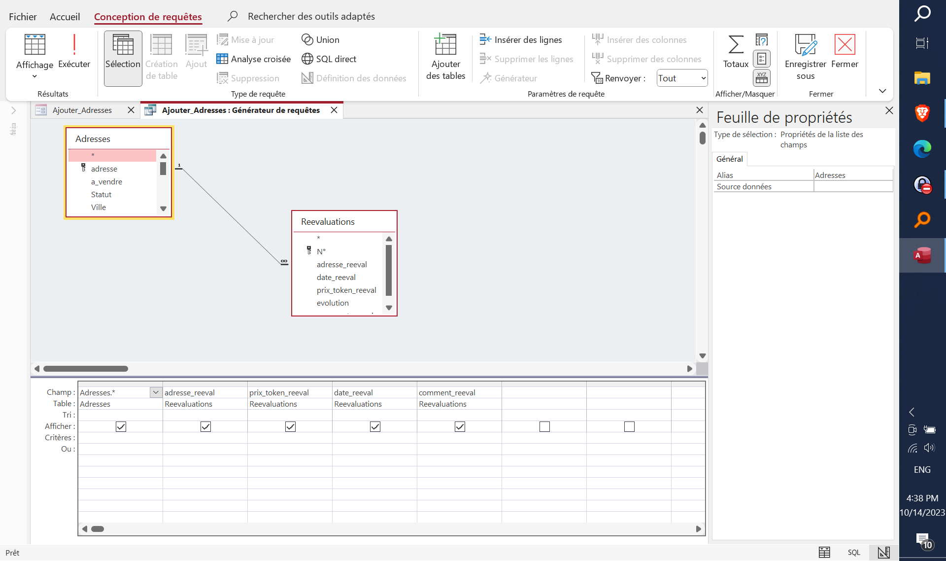Viewport: 946px width, 561px height.
Task: Open the Renvoyer Tout dropdown
Action: tap(703, 78)
